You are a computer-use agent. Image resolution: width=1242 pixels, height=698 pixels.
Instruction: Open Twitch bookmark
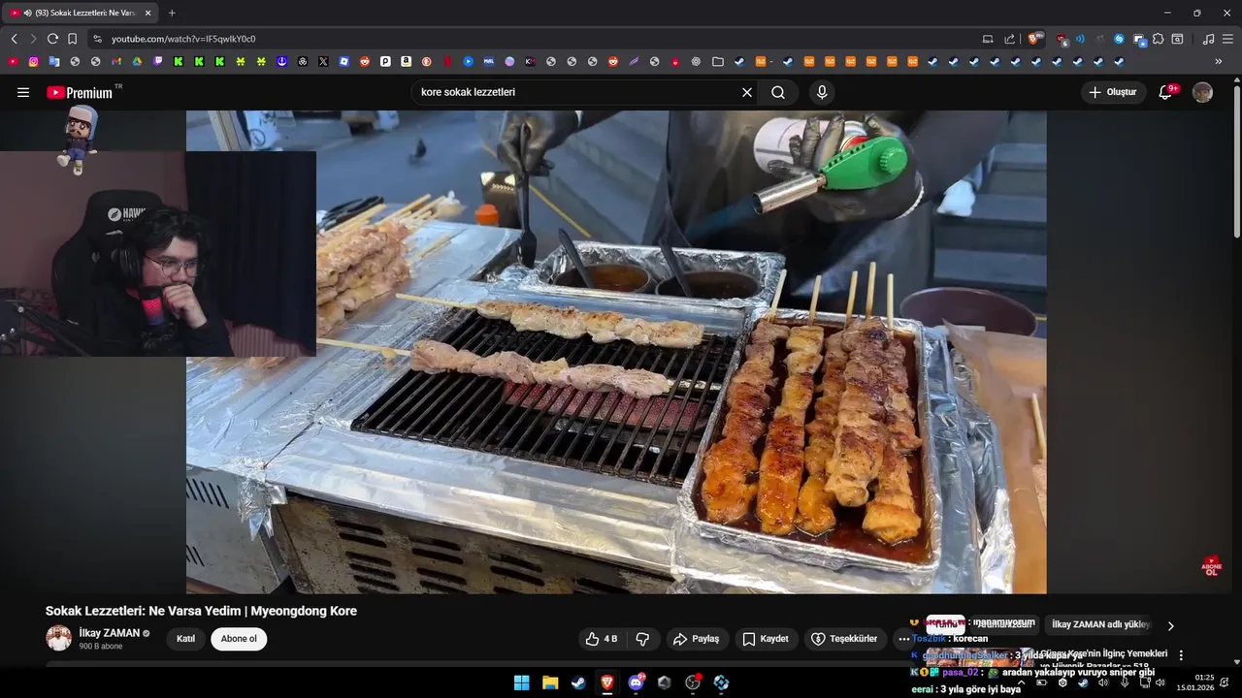[x=158, y=61]
